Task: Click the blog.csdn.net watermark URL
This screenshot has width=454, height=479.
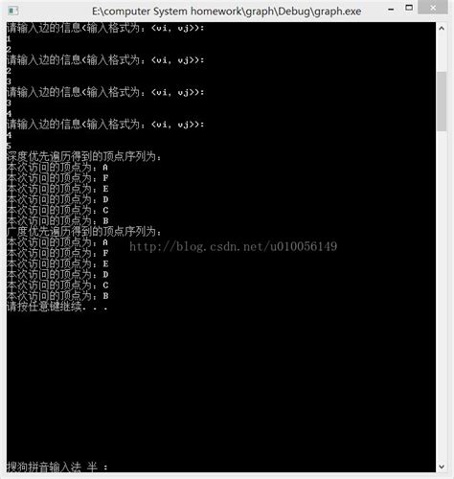Action: [233, 246]
